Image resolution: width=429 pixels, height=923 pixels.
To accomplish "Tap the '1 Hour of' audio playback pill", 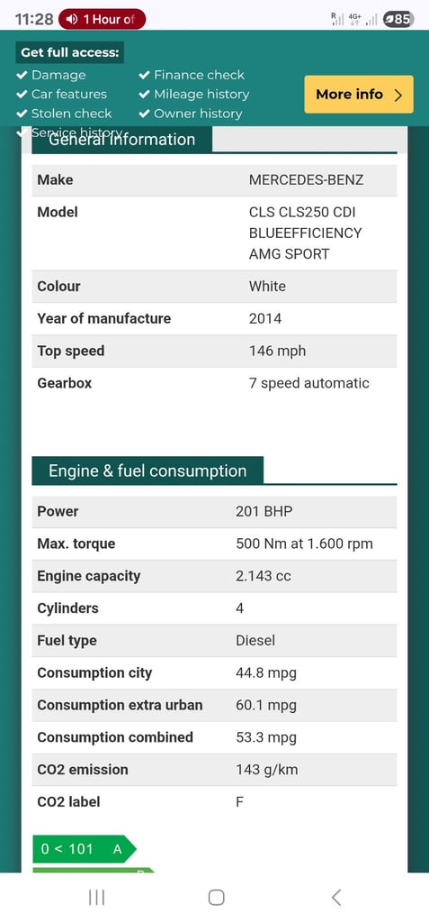I will click(102, 19).
